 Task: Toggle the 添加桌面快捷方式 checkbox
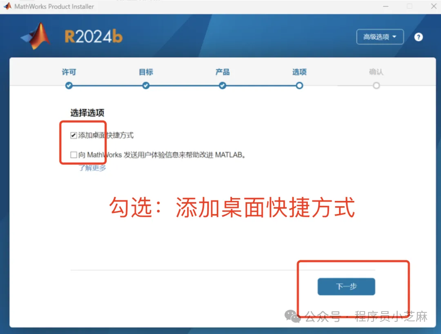[73, 136]
